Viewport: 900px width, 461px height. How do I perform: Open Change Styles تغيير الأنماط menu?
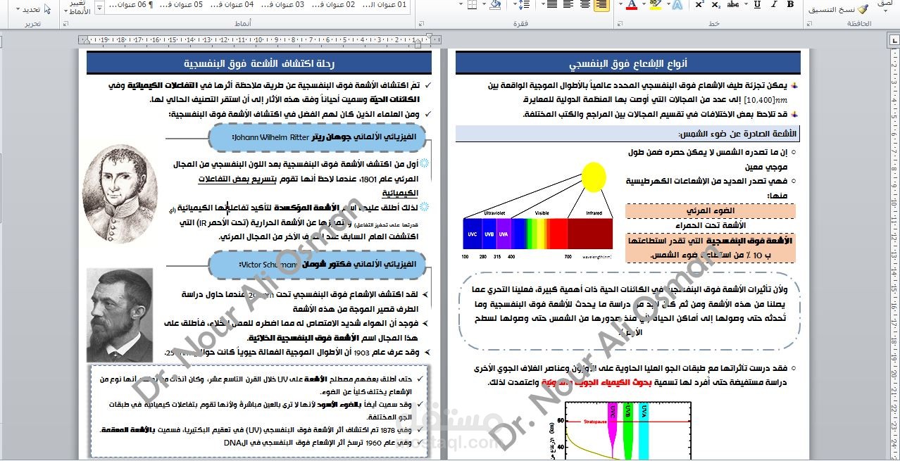pyautogui.click(x=79, y=7)
